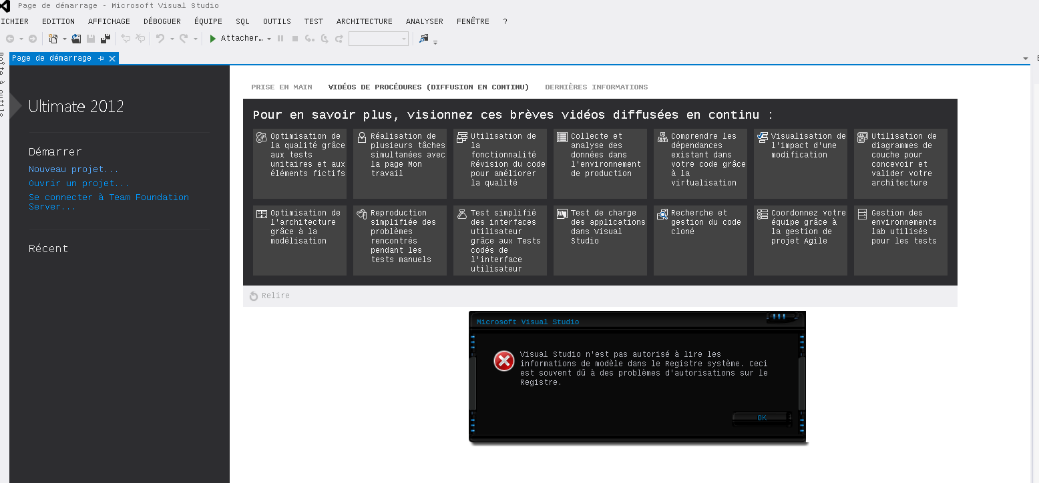Click the single-disk Save icon

click(x=91, y=39)
